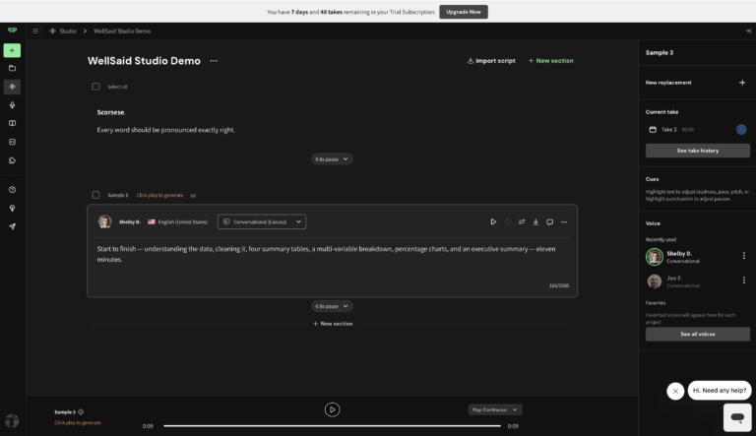The height and width of the screenshot is (436, 756).
Task: Play the Sample 3 section clip
Action: [x=493, y=221]
